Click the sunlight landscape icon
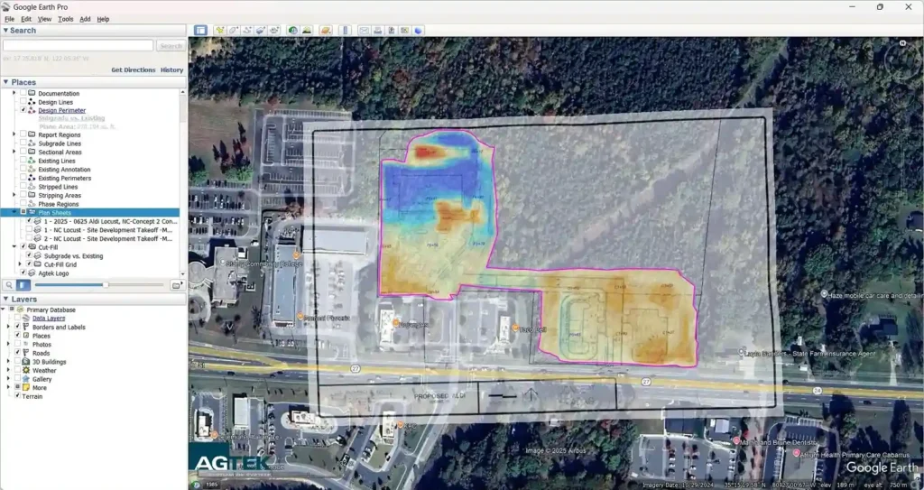The width and height of the screenshot is (924, 490). pyautogui.click(x=307, y=30)
